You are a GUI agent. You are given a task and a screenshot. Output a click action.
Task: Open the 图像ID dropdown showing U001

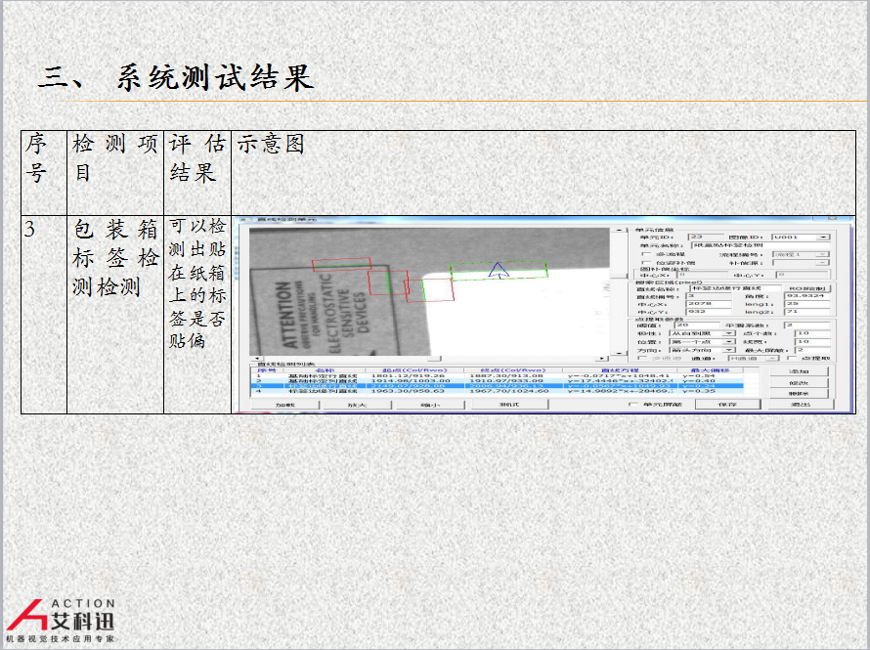point(801,238)
